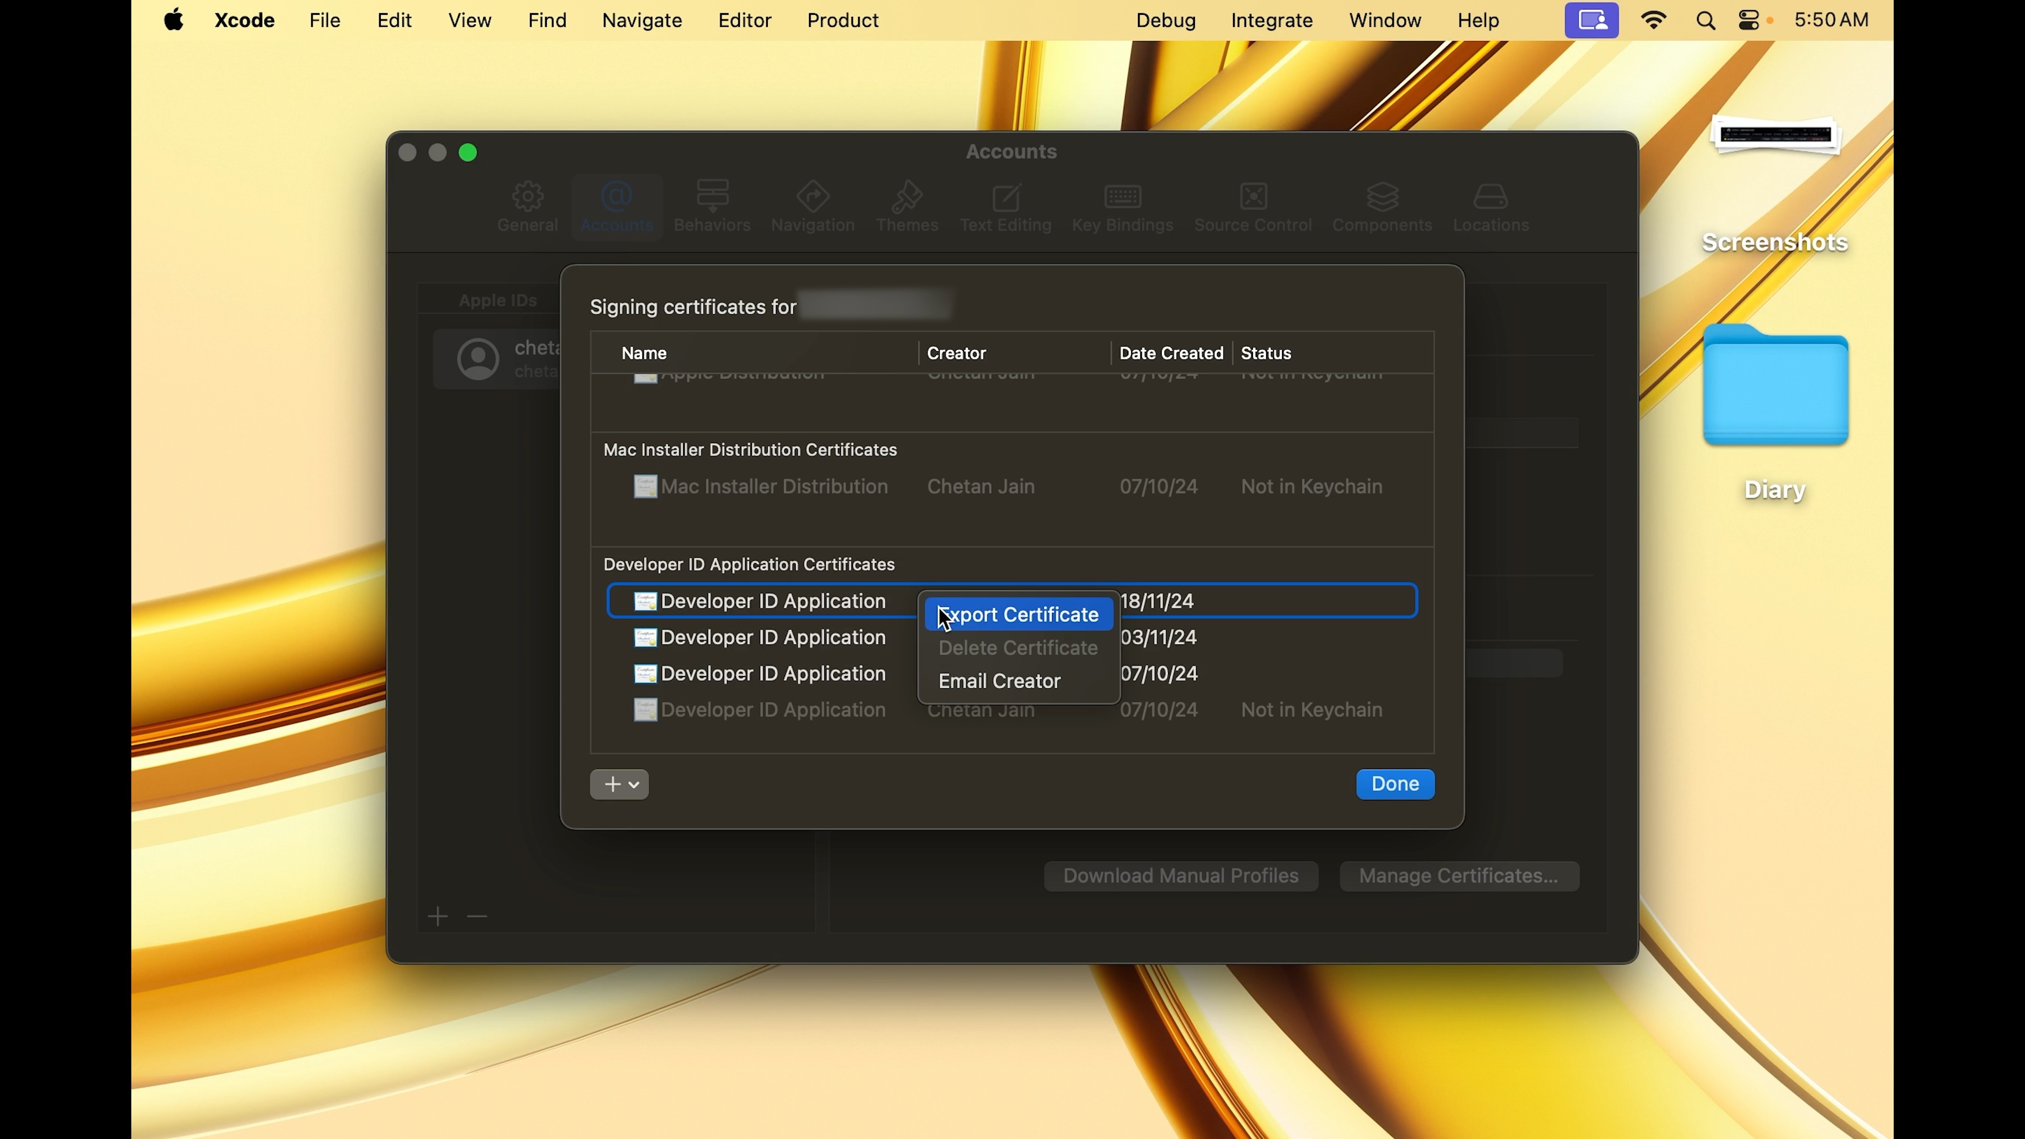The image size is (2025, 1139).
Task: Expand the add certificate plus dropdown
Action: click(x=620, y=785)
